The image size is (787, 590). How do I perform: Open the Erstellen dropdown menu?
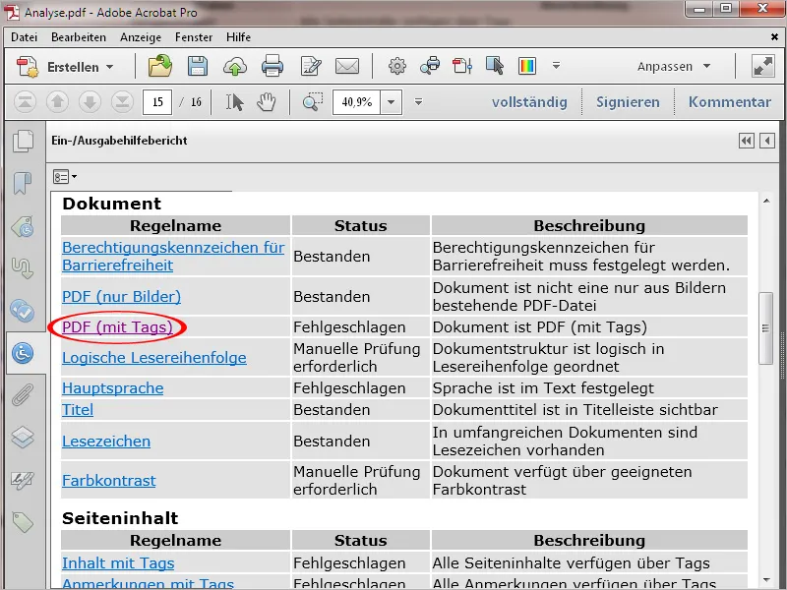click(x=81, y=67)
